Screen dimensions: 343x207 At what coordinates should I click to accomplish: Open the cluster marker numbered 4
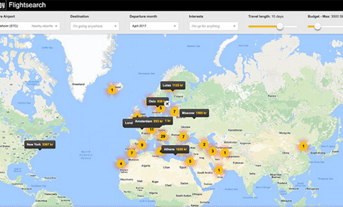(x=121, y=164)
